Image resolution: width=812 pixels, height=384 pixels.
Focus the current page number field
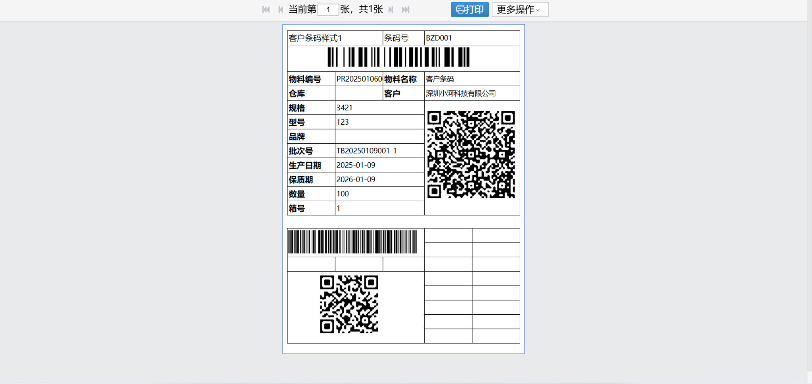[328, 10]
